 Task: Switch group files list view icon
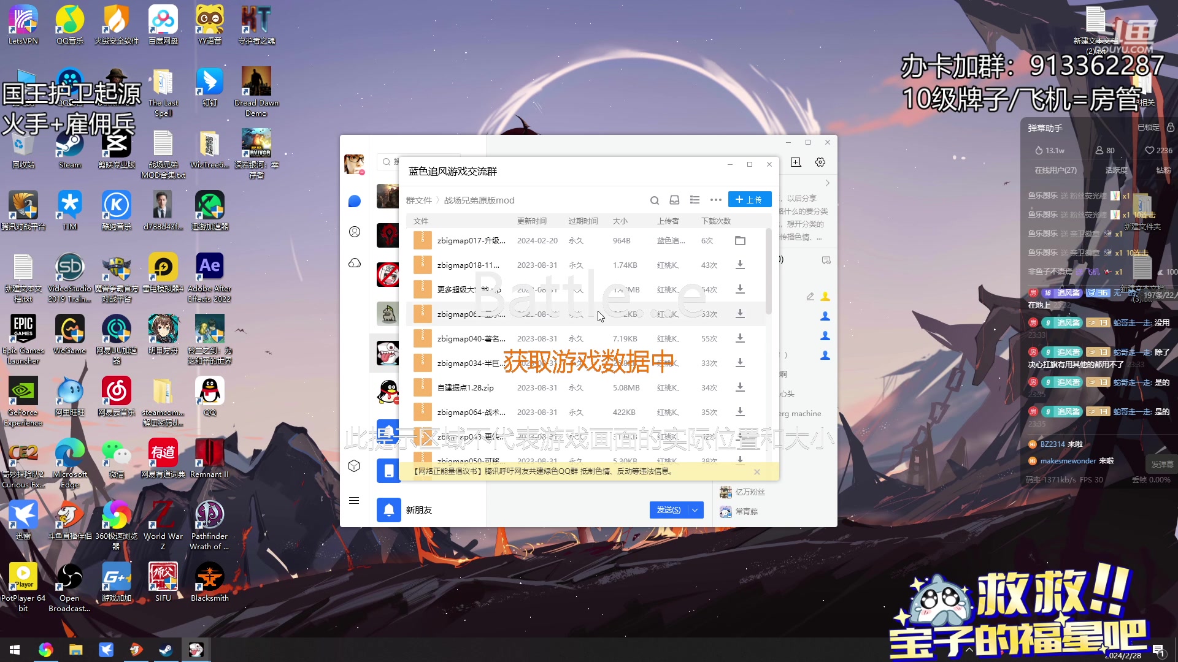[695, 200]
